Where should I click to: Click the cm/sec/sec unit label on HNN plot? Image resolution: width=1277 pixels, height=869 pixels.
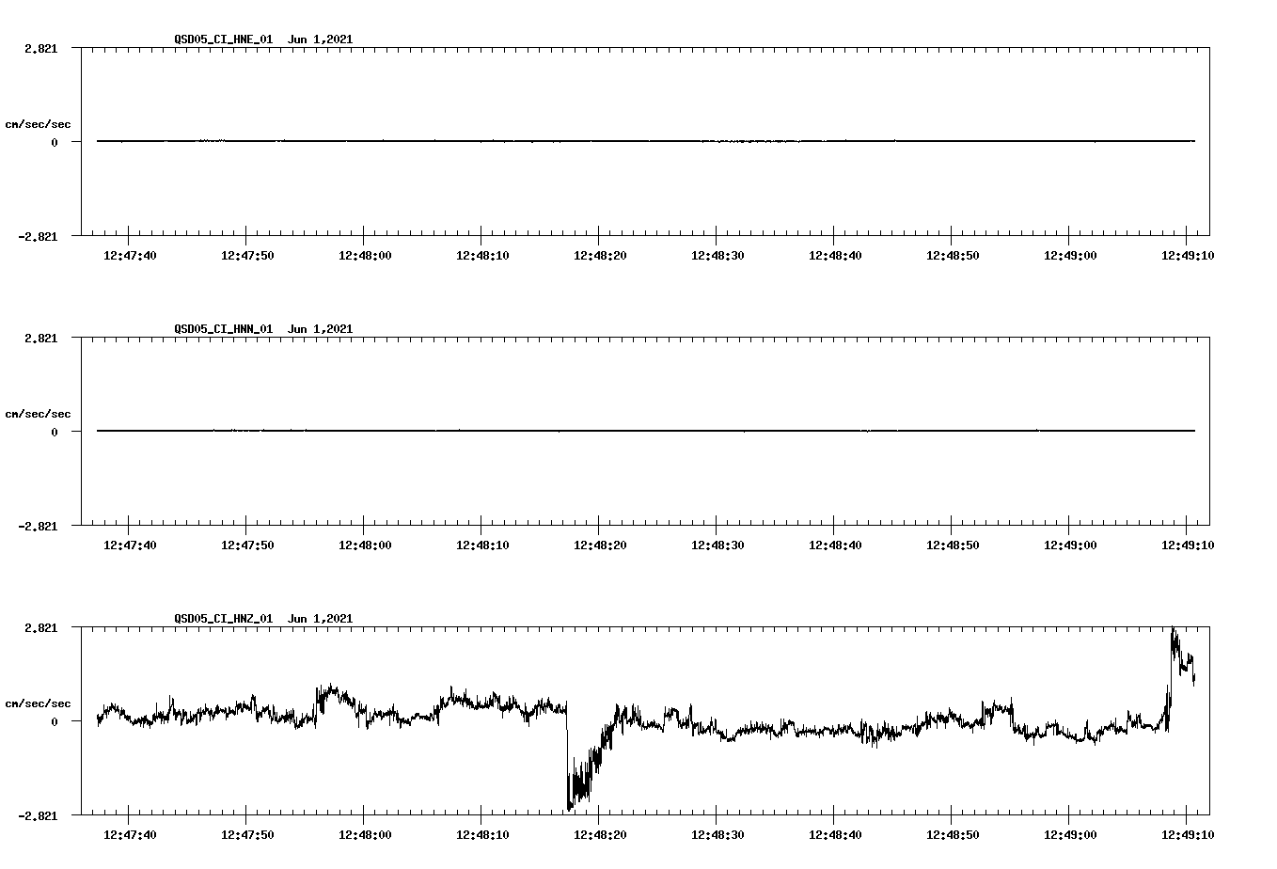point(38,414)
